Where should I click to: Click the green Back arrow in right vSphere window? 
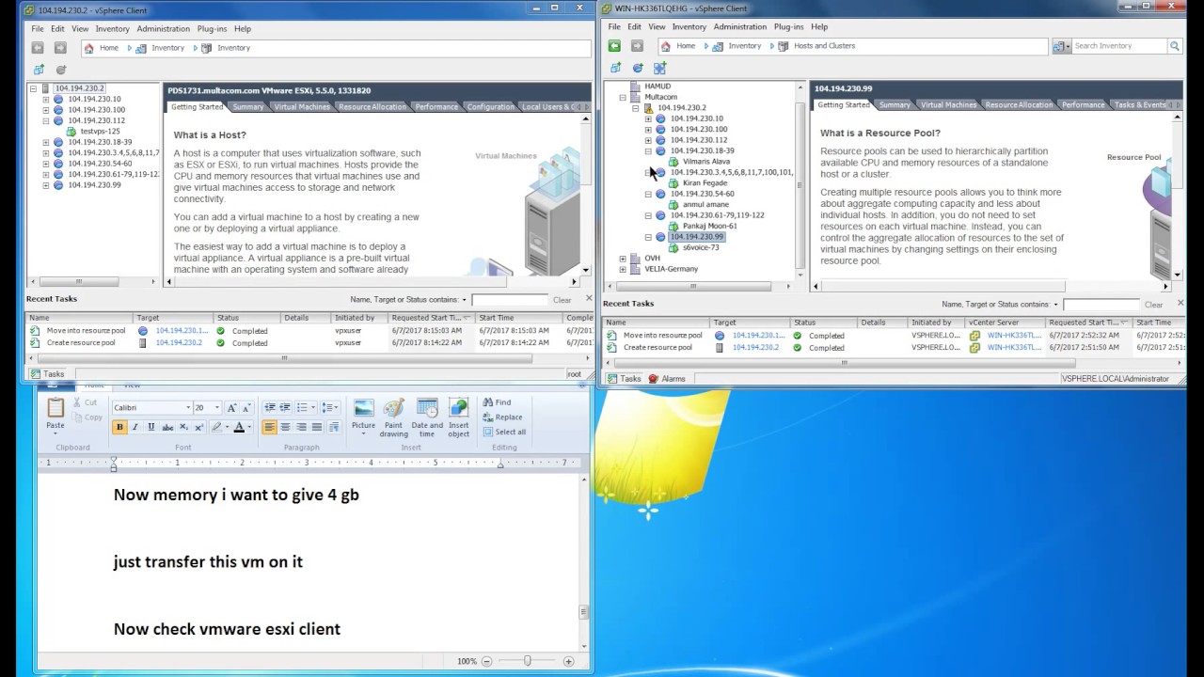pos(614,46)
